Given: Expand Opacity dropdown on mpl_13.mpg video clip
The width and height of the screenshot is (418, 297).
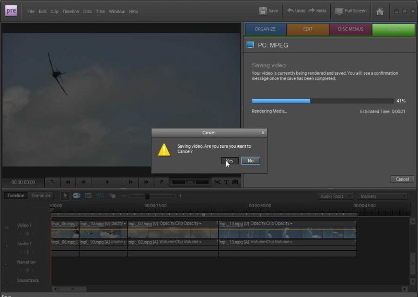Looking at the screenshot, I should tap(292, 224).
